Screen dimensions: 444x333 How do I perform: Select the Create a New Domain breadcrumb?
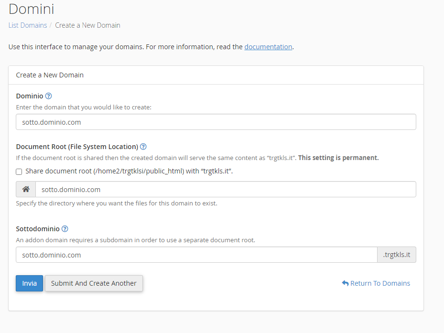[x=87, y=25]
